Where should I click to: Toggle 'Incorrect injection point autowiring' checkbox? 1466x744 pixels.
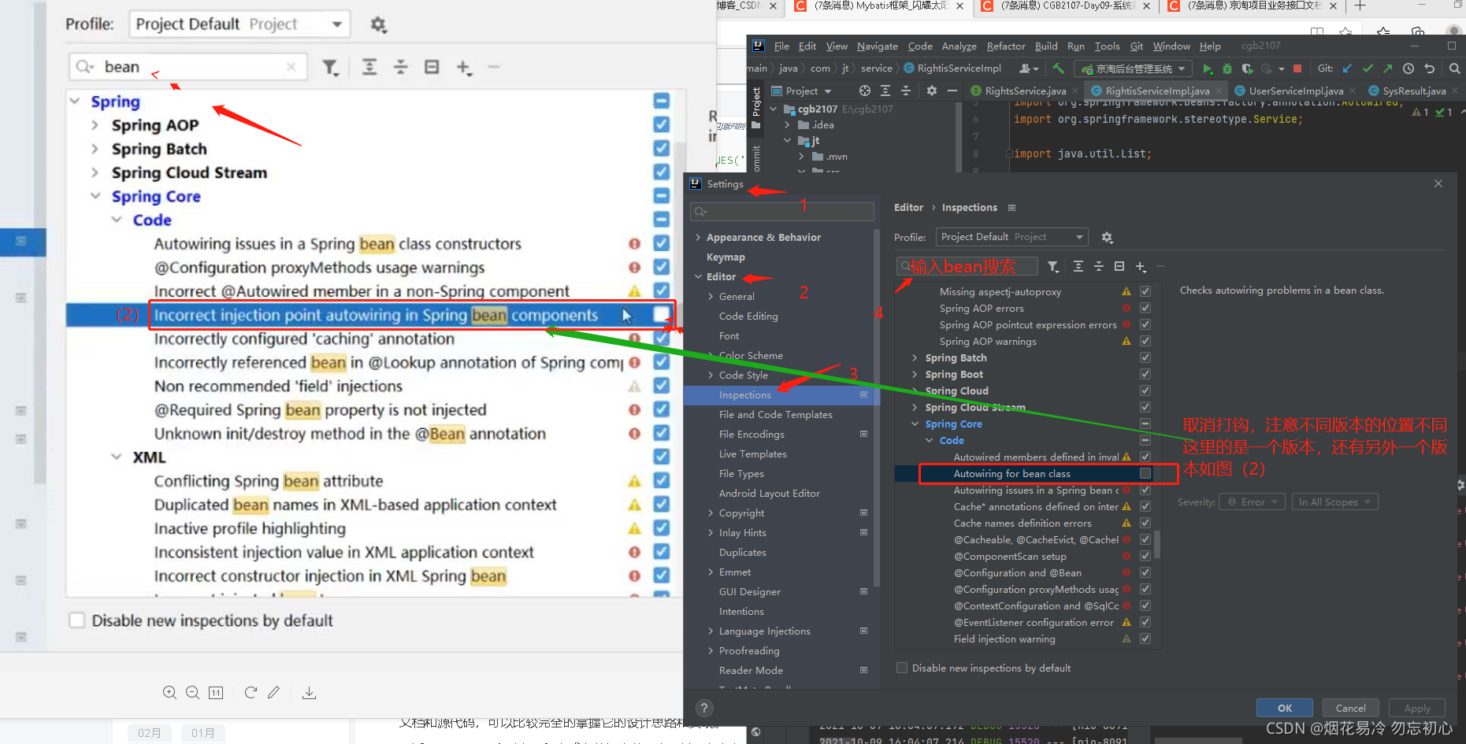(661, 315)
